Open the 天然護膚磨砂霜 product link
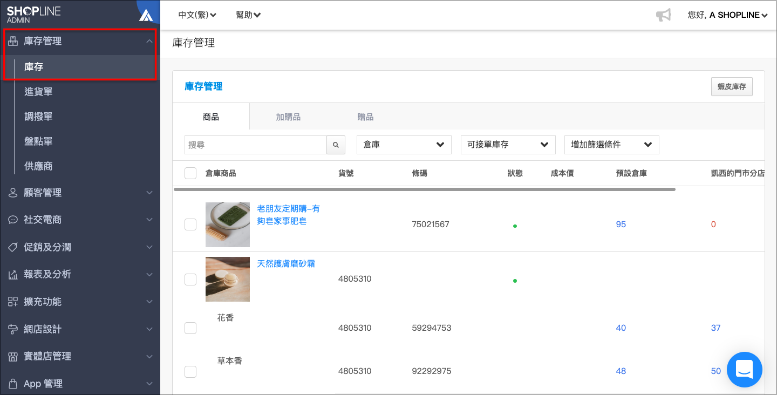 click(x=286, y=264)
